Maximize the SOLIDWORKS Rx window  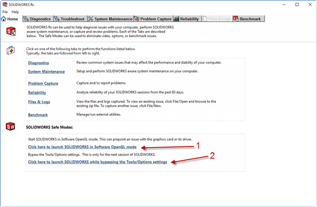(x=297, y=5)
